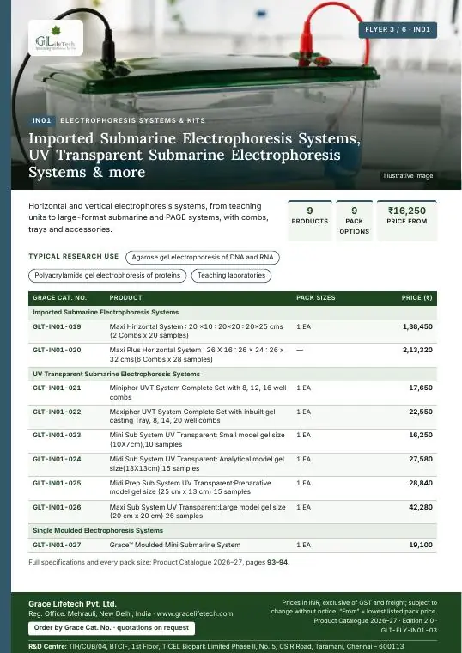Click 'Midi Prep Sub System UV Transparent' description
Screen dimensions: 462x653
(x=191, y=488)
